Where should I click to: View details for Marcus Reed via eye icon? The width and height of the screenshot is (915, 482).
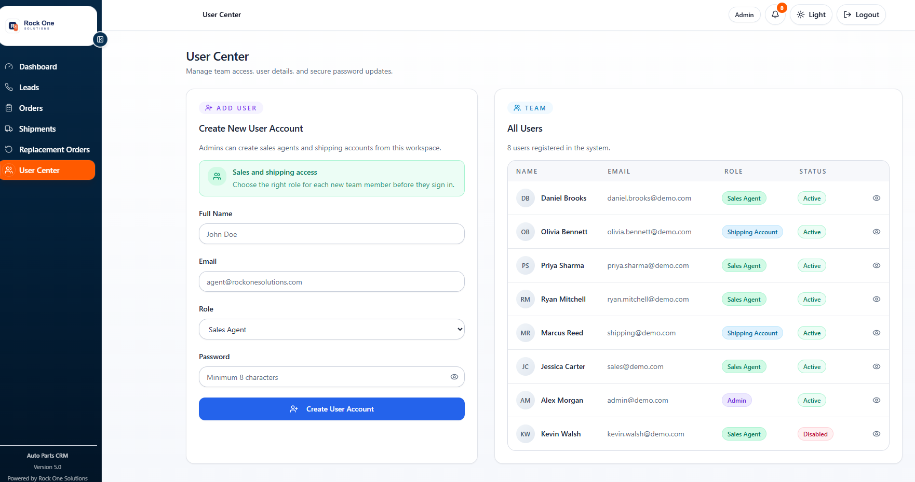877,333
